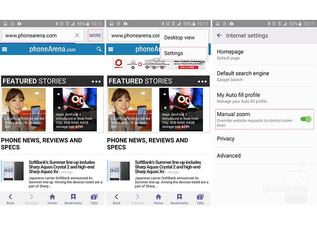The height and width of the screenshot is (226, 317).
Task: Tap Bluetooth icon in right screen status bar
Action: coord(269,24)
